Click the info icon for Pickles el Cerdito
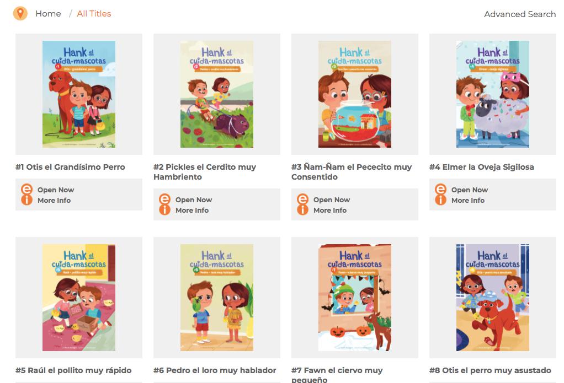This screenshot has width=564, height=383. click(165, 210)
